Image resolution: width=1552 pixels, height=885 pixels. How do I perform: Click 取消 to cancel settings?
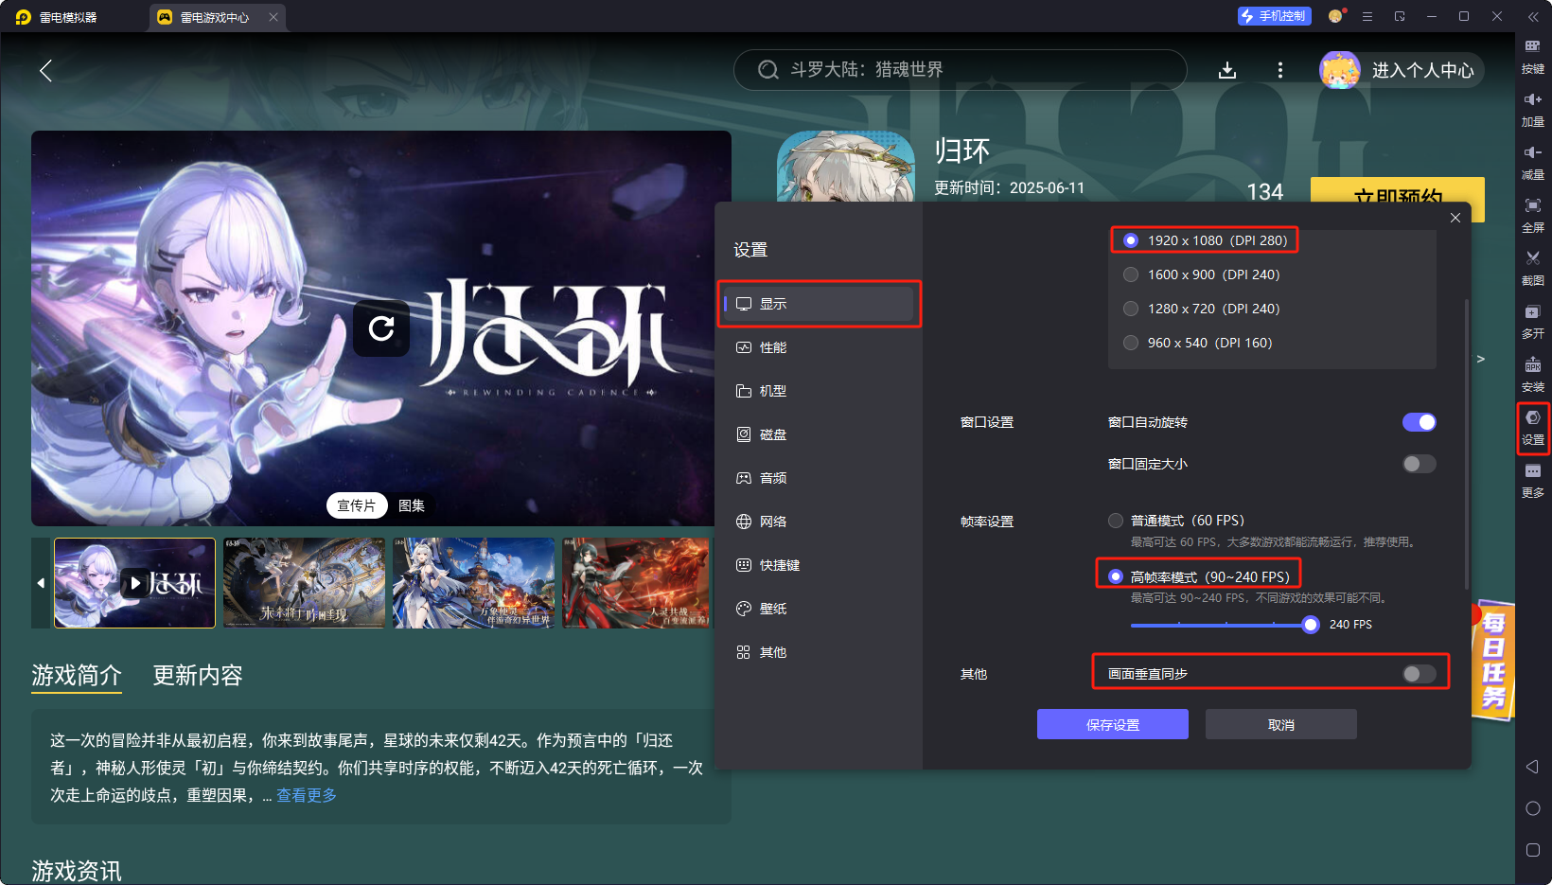click(x=1281, y=724)
